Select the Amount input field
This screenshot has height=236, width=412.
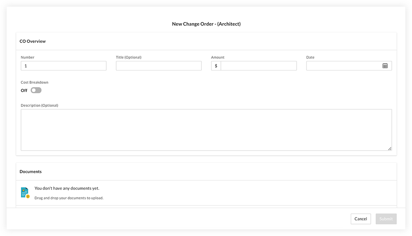(259, 66)
